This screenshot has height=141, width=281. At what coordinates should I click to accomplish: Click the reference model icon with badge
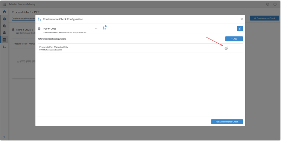[x=104, y=28]
